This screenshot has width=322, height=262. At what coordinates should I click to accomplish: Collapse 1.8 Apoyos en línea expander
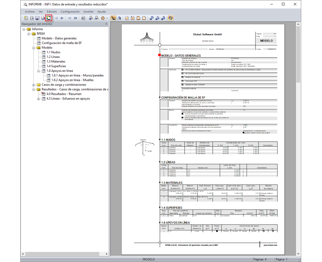point(39,71)
